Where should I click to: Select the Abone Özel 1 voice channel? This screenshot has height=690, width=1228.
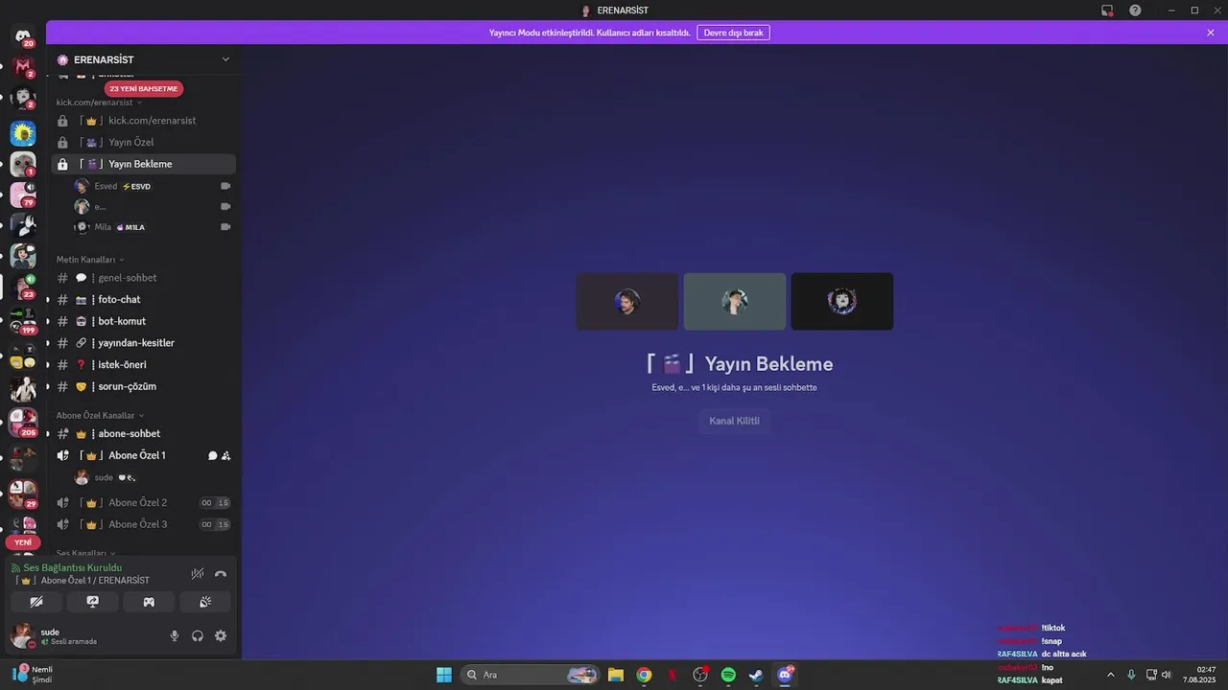tap(144, 455)
